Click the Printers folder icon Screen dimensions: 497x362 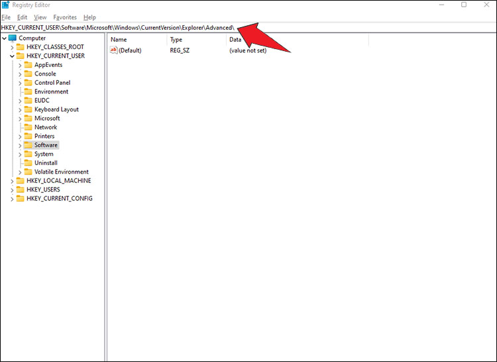28,136
